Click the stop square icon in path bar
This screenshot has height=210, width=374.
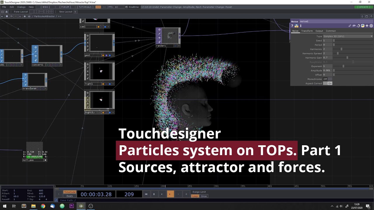point(7,16)
